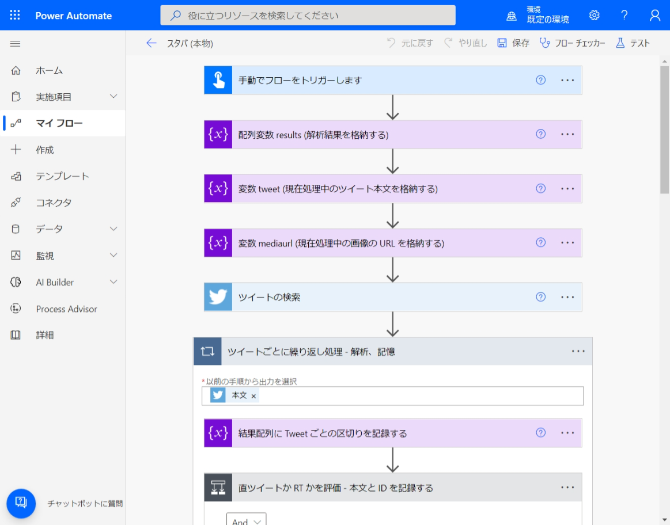Click the Twitter bird icon of tweet search

(218, 296)
